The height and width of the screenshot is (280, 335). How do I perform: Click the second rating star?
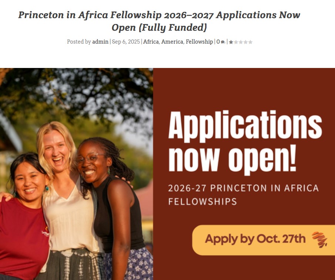click(x=236, y=42)
